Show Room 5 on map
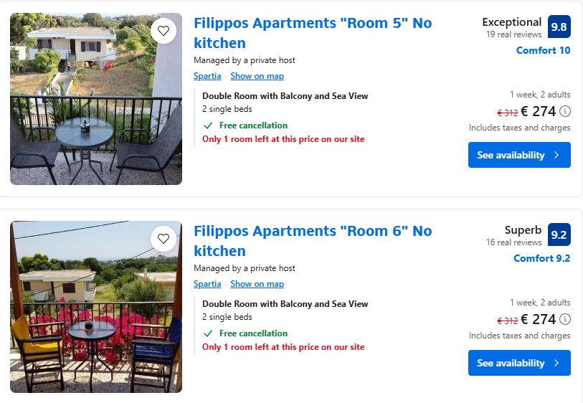This screenshot has height=403, width=583. [257, 76]
